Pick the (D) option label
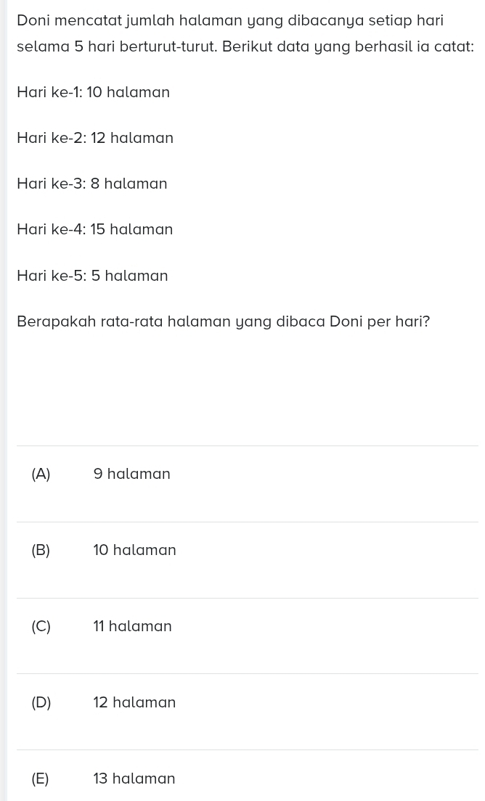Screen dimensions: 485x801 pos(41,703)
